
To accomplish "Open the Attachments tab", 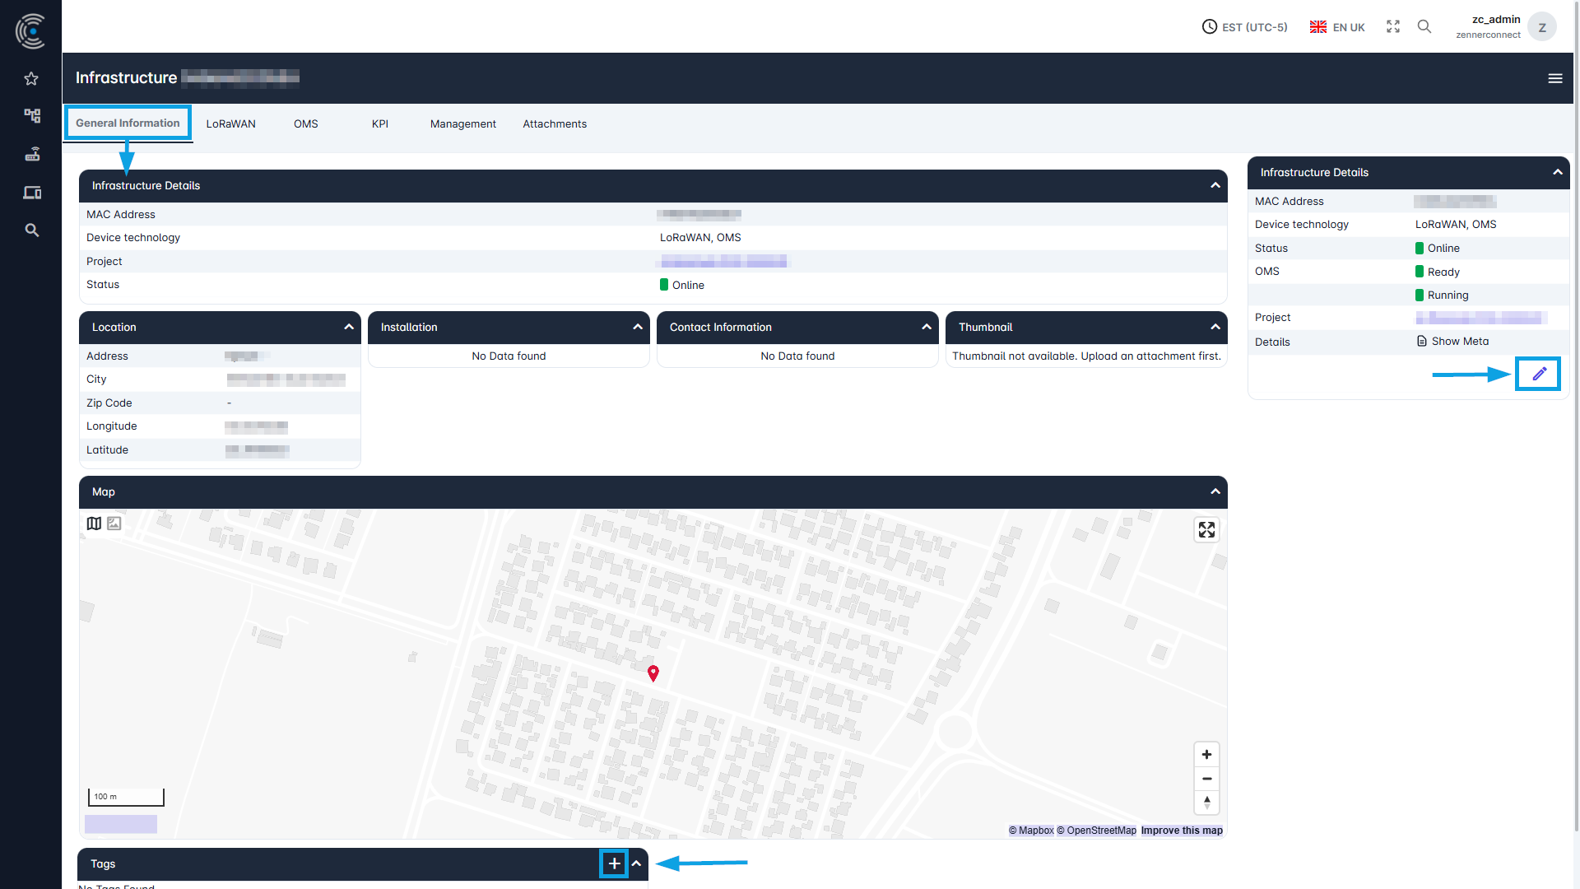I will coord(555,123).
